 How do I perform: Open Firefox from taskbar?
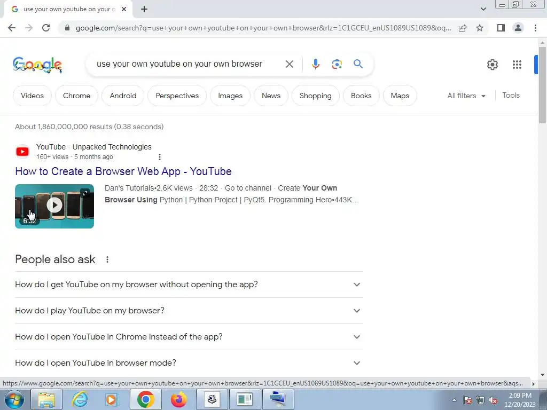pyautogui.click(x=178, y=399)
